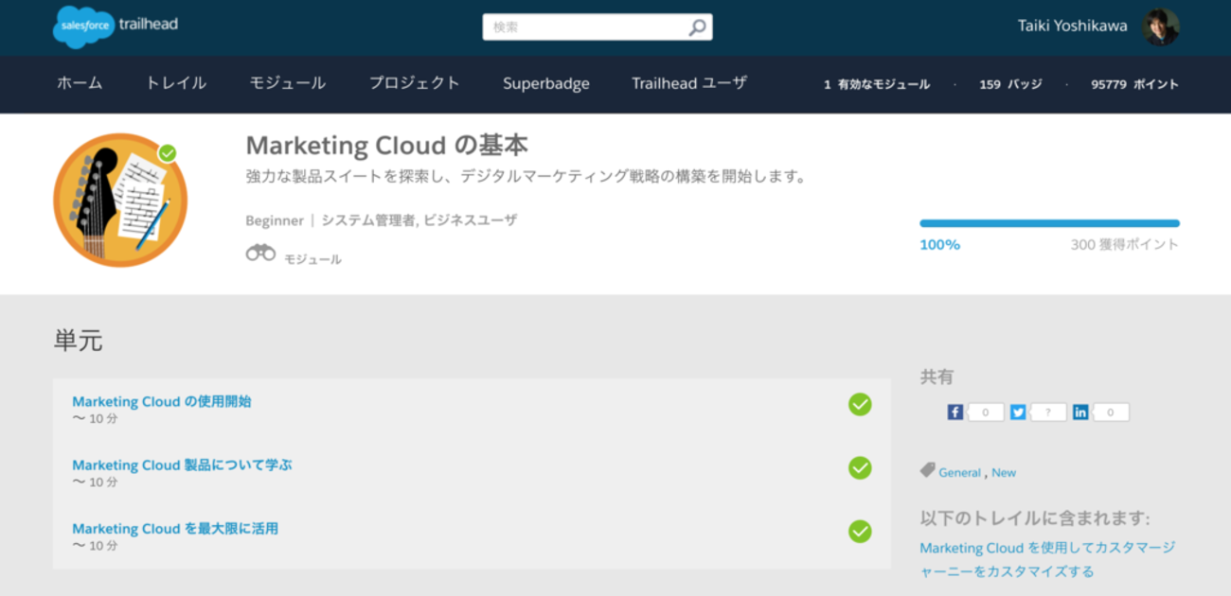Click the 300 獲得ポイント label
Screen dimensions: 1231x596
coord(1125,244)
